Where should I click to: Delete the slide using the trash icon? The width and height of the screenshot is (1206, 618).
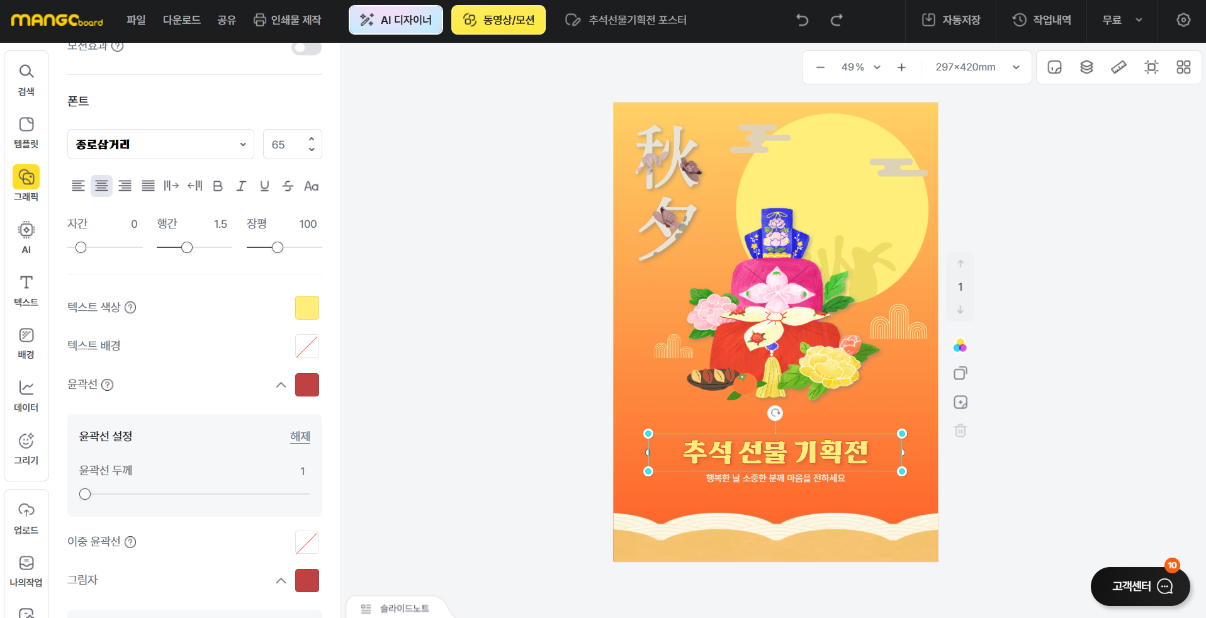pyautogui.click(x=960, y=430)
